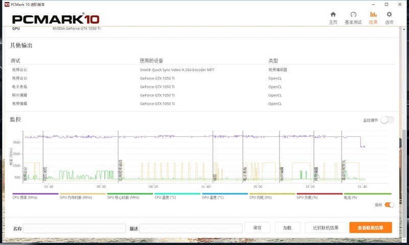Toggle the GPU 内存时脉 (MHz) legend
The height and width of the screenshot is (245, 409).
(x=83, y=196)
